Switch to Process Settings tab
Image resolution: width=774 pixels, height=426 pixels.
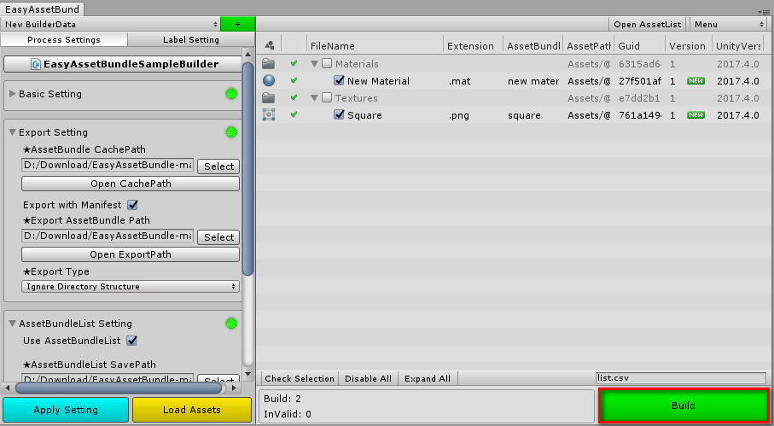(64, 39)
